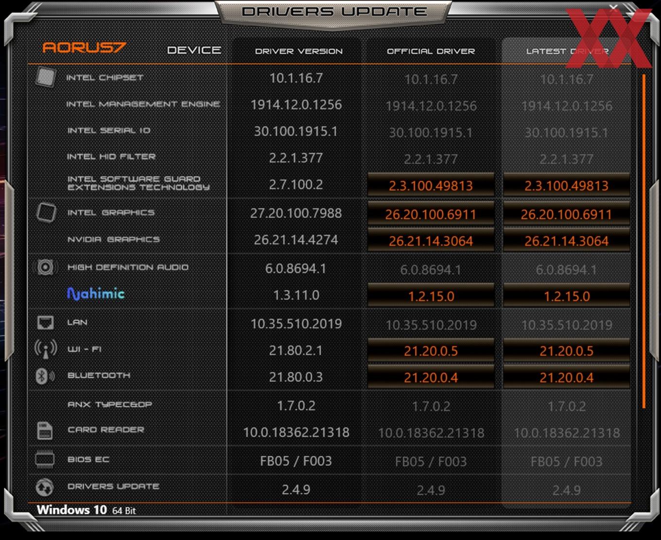The height and width of the screenshot is (540, 661).
Task: Click the official LAN driver 10.35.510.2019
Action: click(x=431, y=325)
